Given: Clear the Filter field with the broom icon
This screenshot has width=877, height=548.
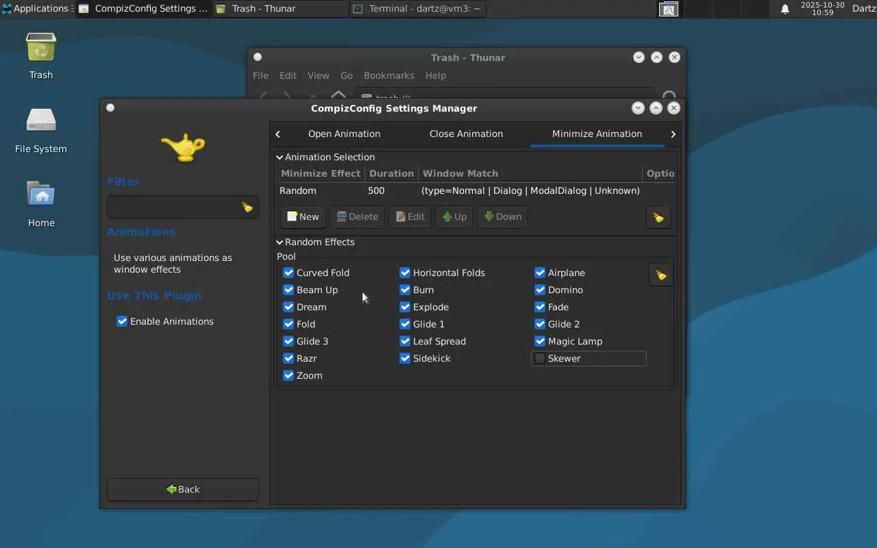Looking at the screenshot, I should point(247,208).
